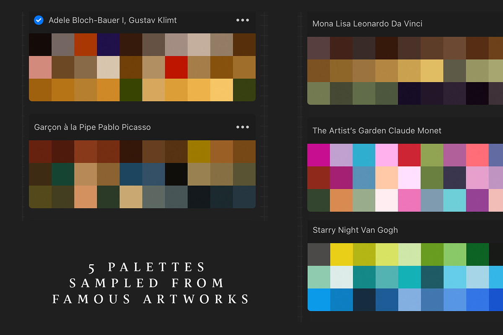The width and height of the screenshot is (503, 335).
Task: Pick near-black swatch in Garçon à la Pipe middle row
Action: (x=176, y=174)
